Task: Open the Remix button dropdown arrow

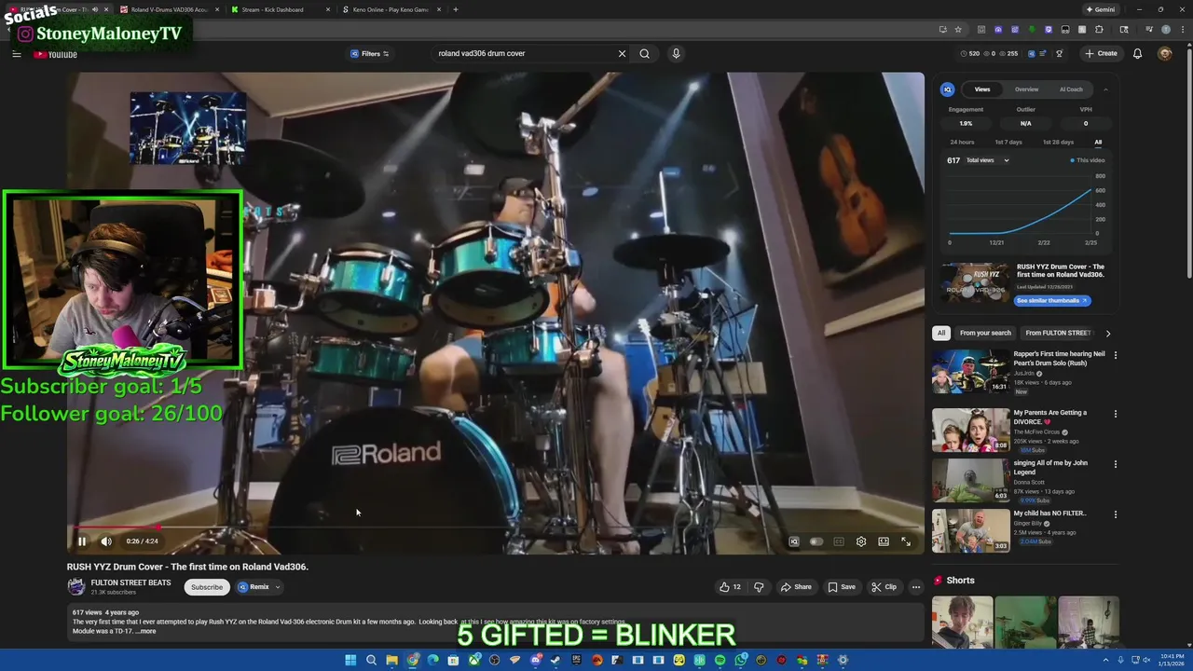Action: coord(277,587)
